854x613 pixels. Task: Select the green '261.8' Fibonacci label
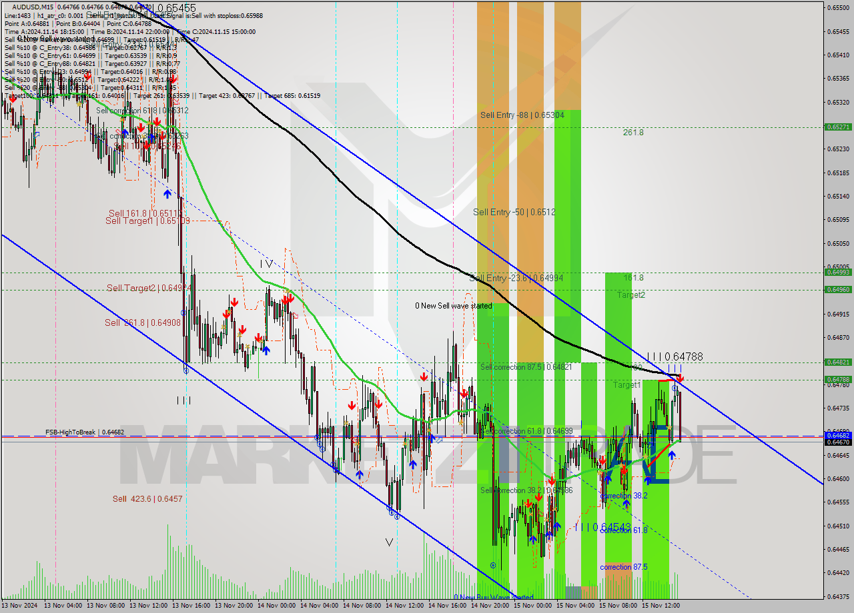pyautogui.click(x=633, y=133)
